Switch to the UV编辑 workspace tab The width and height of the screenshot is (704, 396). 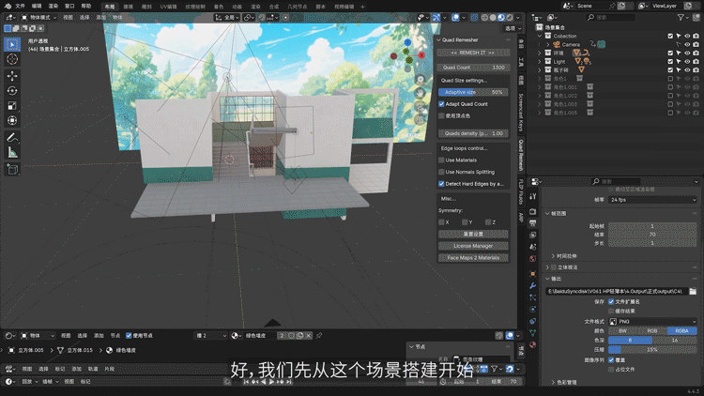coord(168,6)
